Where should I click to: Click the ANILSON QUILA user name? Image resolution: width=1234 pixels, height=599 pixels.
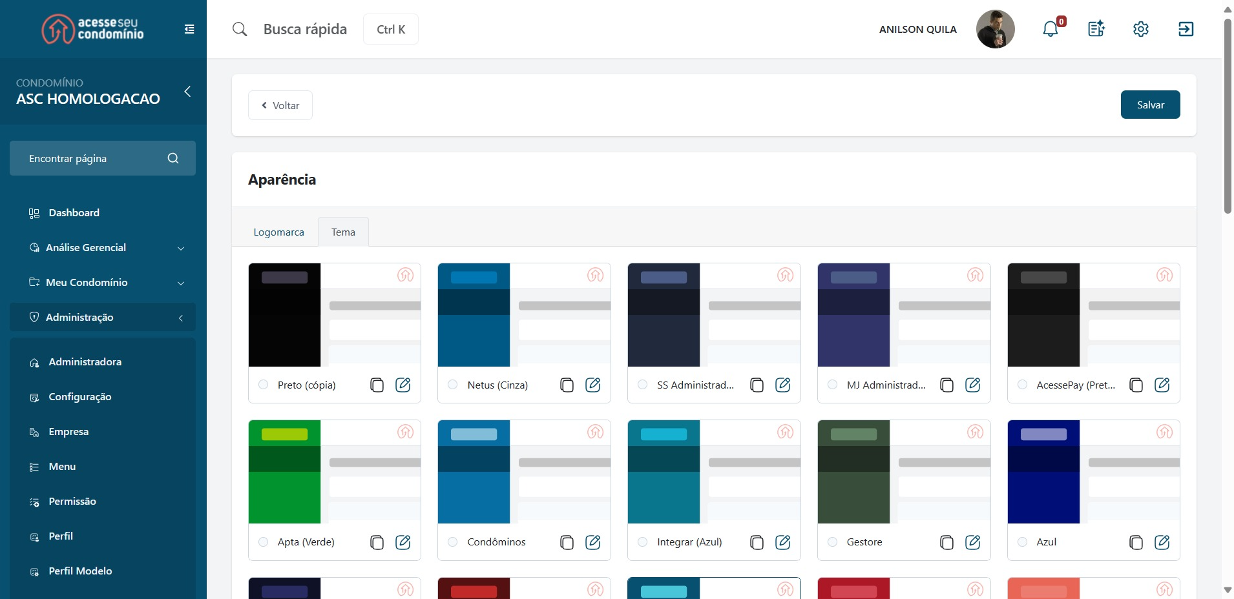point(917,30)
